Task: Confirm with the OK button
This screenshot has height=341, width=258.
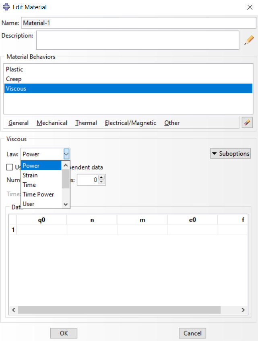Action: pyautogui.click(x=64, y=333)
